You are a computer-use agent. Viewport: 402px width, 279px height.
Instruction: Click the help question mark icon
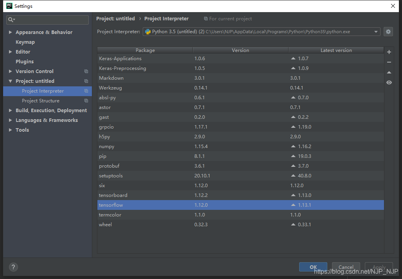(13, 267)
